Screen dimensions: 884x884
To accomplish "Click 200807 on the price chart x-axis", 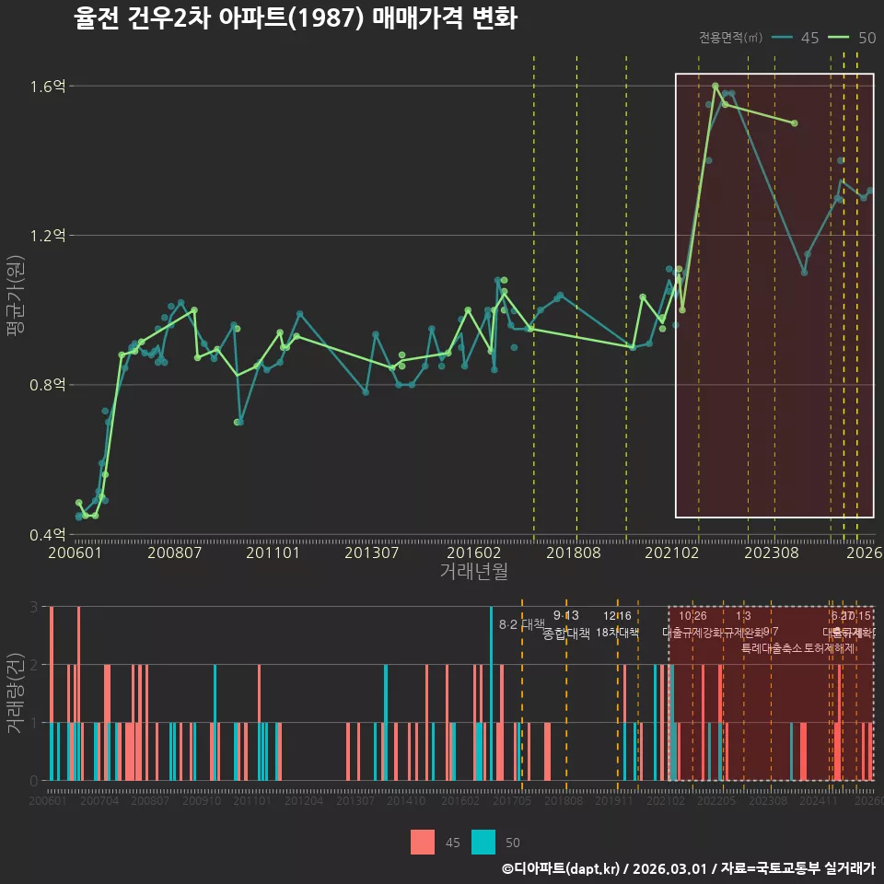I will point(174,552).
